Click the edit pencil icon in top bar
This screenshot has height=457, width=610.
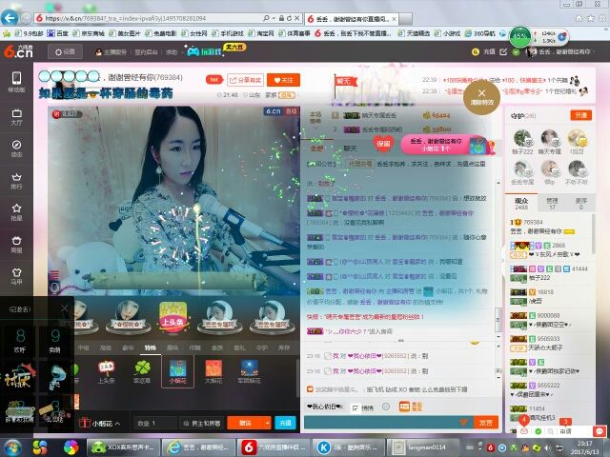tap(503, 51)
